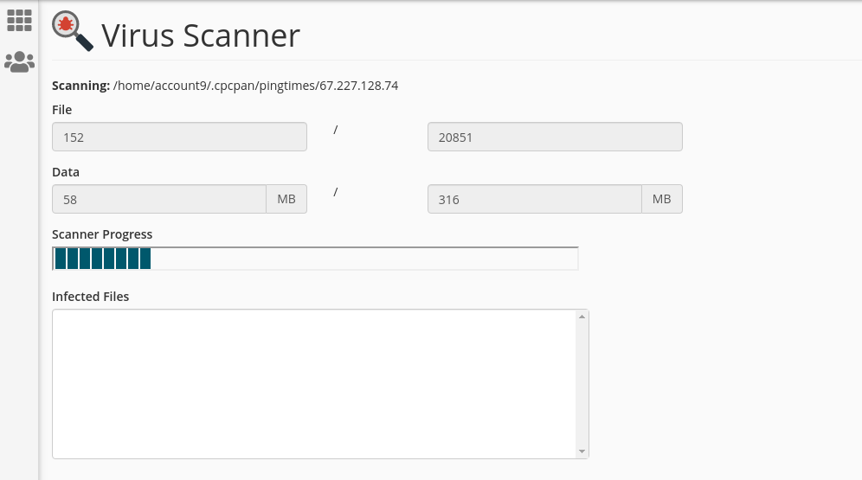Click the MB unit beside 58
The width and height of the screenshot is (862, 480).
[286, 199]
